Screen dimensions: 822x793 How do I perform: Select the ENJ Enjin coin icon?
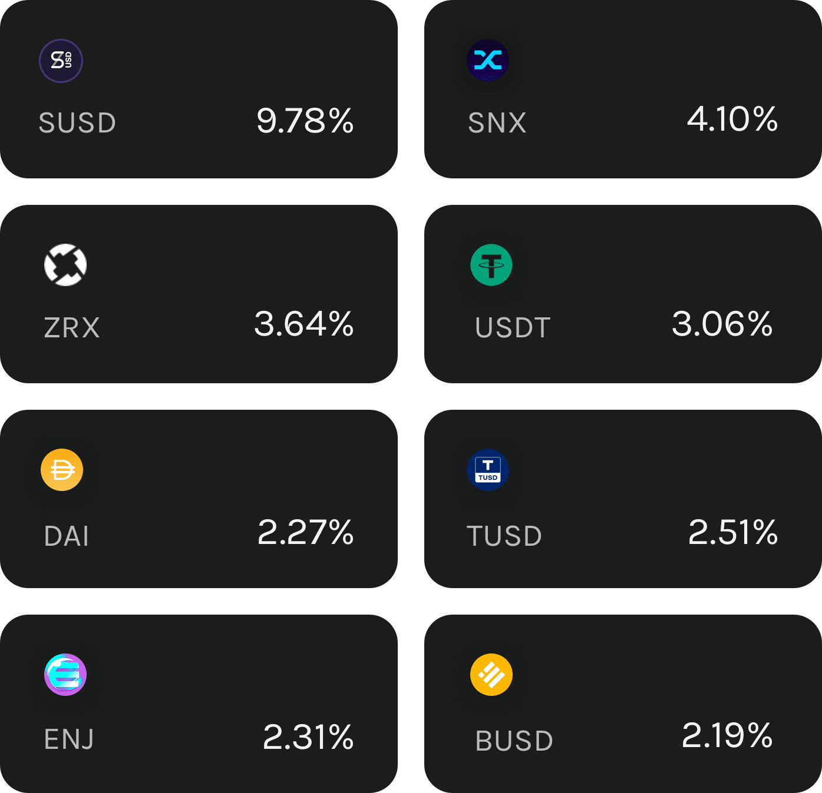pos(65,675)
